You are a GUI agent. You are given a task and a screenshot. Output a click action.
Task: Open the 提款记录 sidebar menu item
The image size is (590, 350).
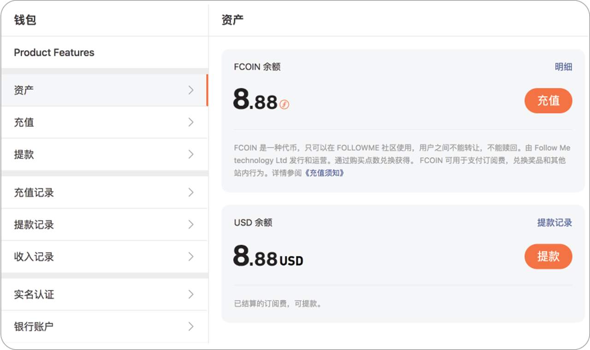(104, 225)
